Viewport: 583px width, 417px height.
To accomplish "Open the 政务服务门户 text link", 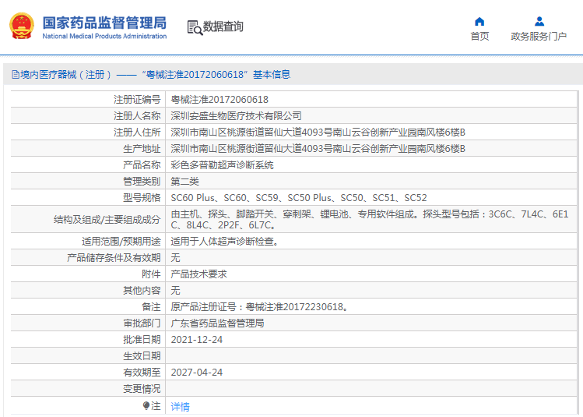I will [539, 37].
